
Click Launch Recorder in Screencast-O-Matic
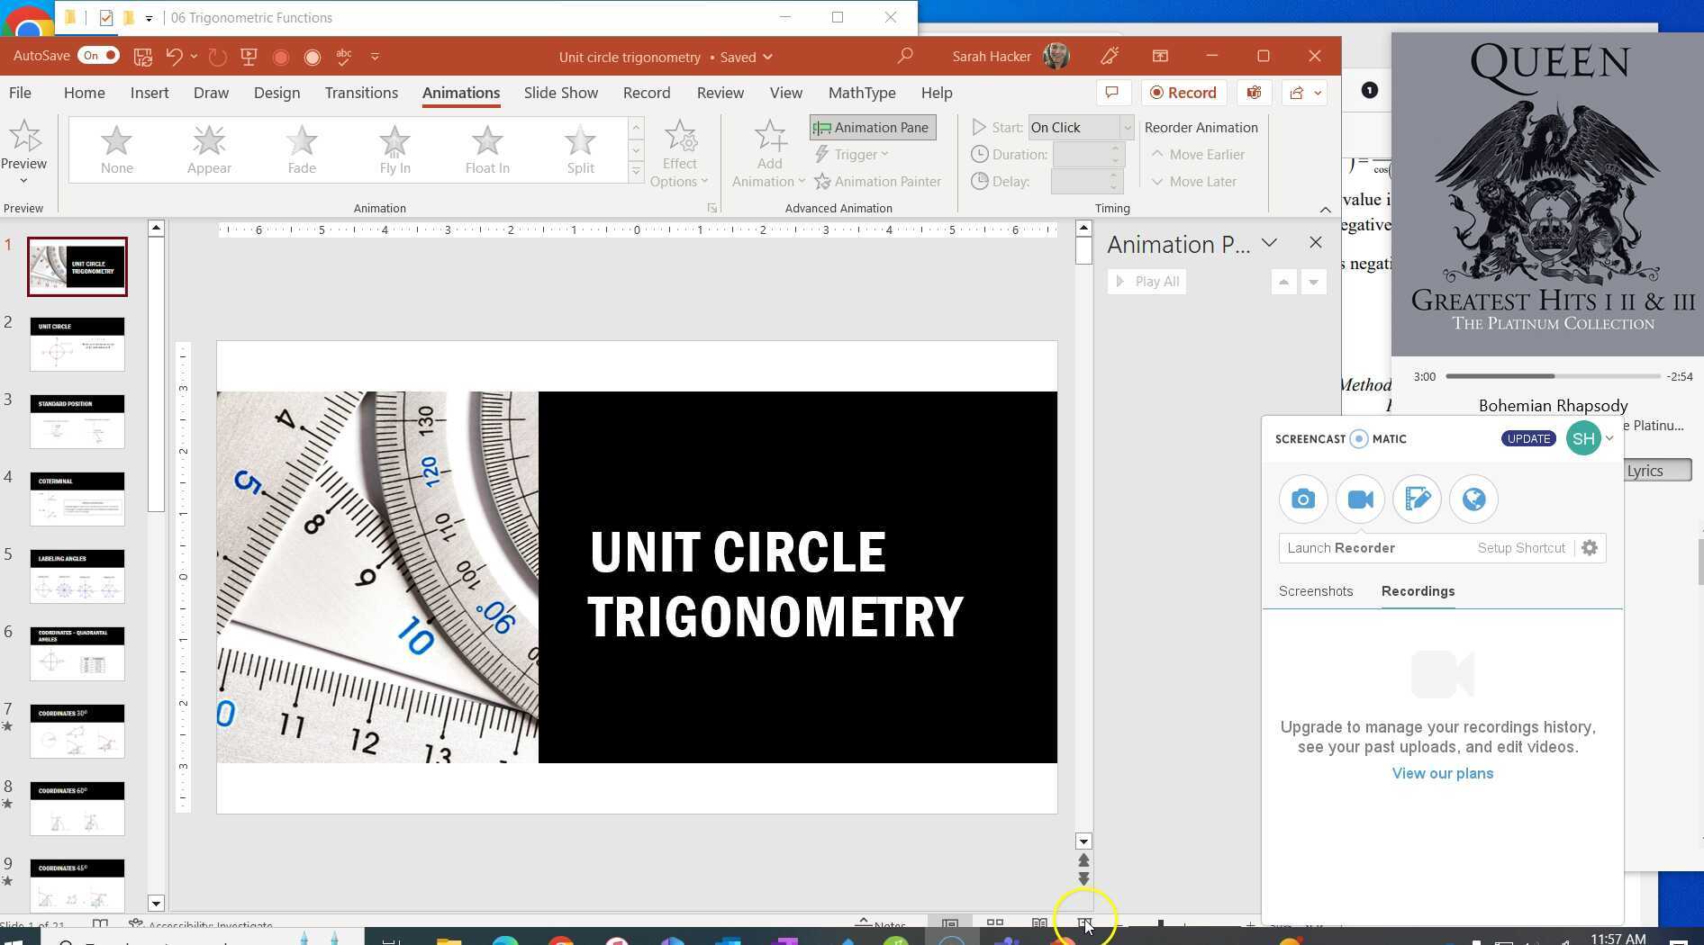pyautogui.click(x=1339, y=547)
